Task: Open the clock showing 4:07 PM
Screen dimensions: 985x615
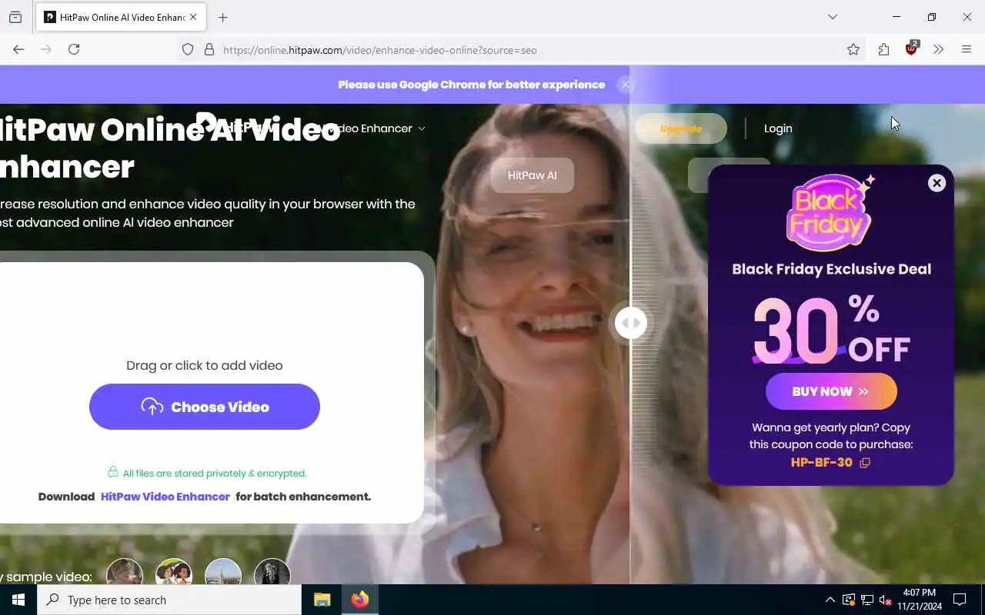Action: coord(919,600)
